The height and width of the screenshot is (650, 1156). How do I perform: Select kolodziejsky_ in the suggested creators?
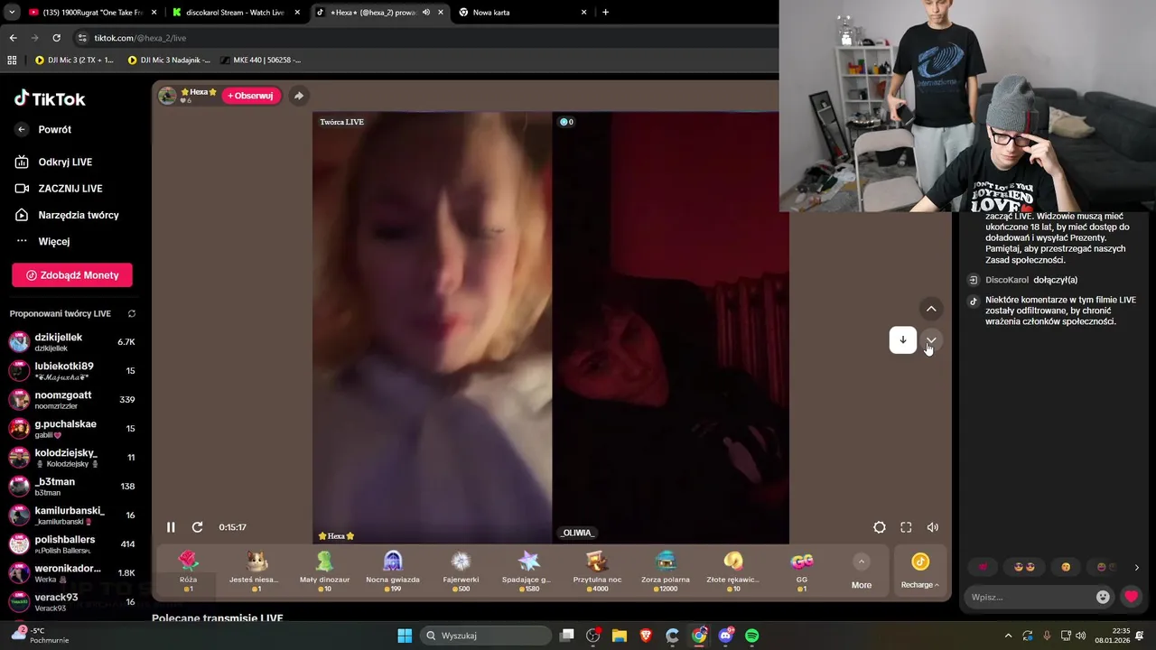click(x=72, y=458)
